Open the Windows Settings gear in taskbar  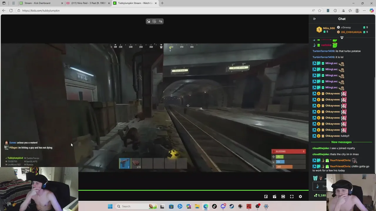[x=266, y=206]
